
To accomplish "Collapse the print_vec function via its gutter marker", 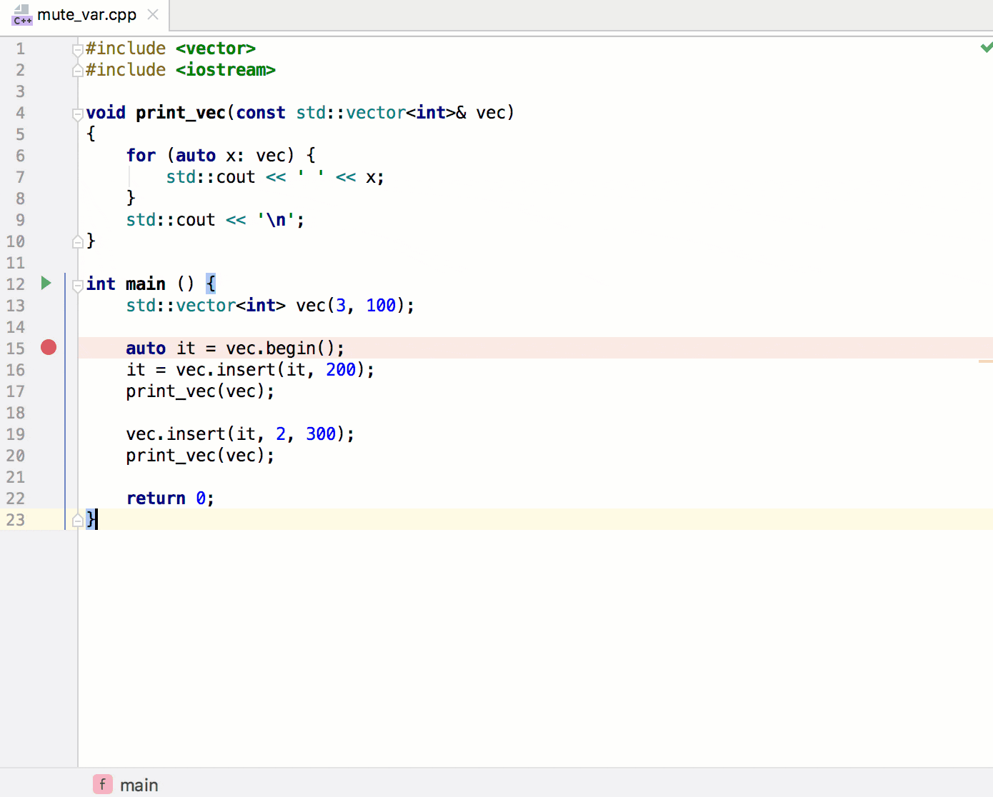I will point(77,115).
